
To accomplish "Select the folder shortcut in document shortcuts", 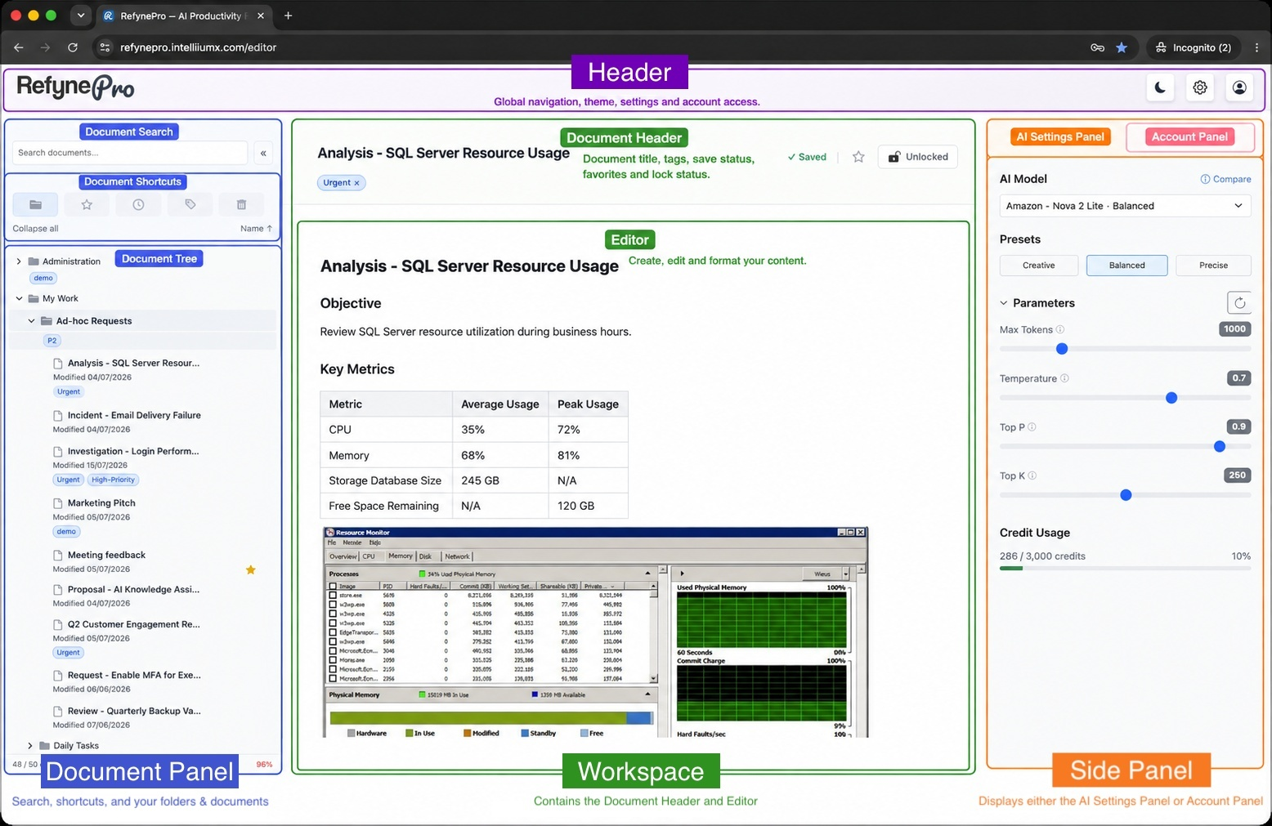I will pyautogui.click(x=35, y=204).
